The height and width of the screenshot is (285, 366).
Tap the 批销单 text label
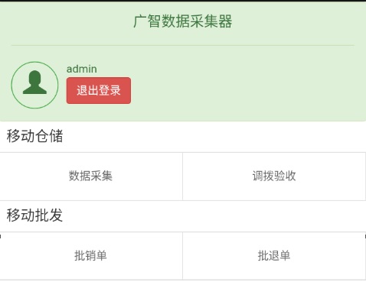click(x=90, y=255)
